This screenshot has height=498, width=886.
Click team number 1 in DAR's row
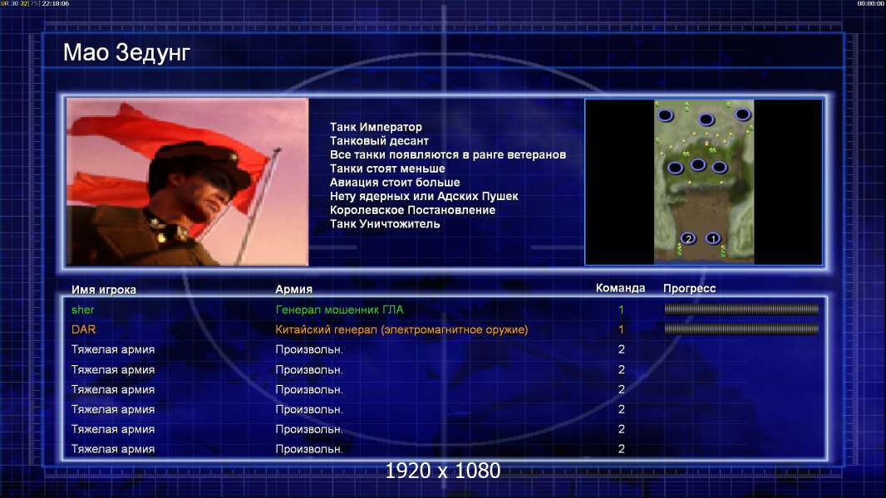[621, 330]
